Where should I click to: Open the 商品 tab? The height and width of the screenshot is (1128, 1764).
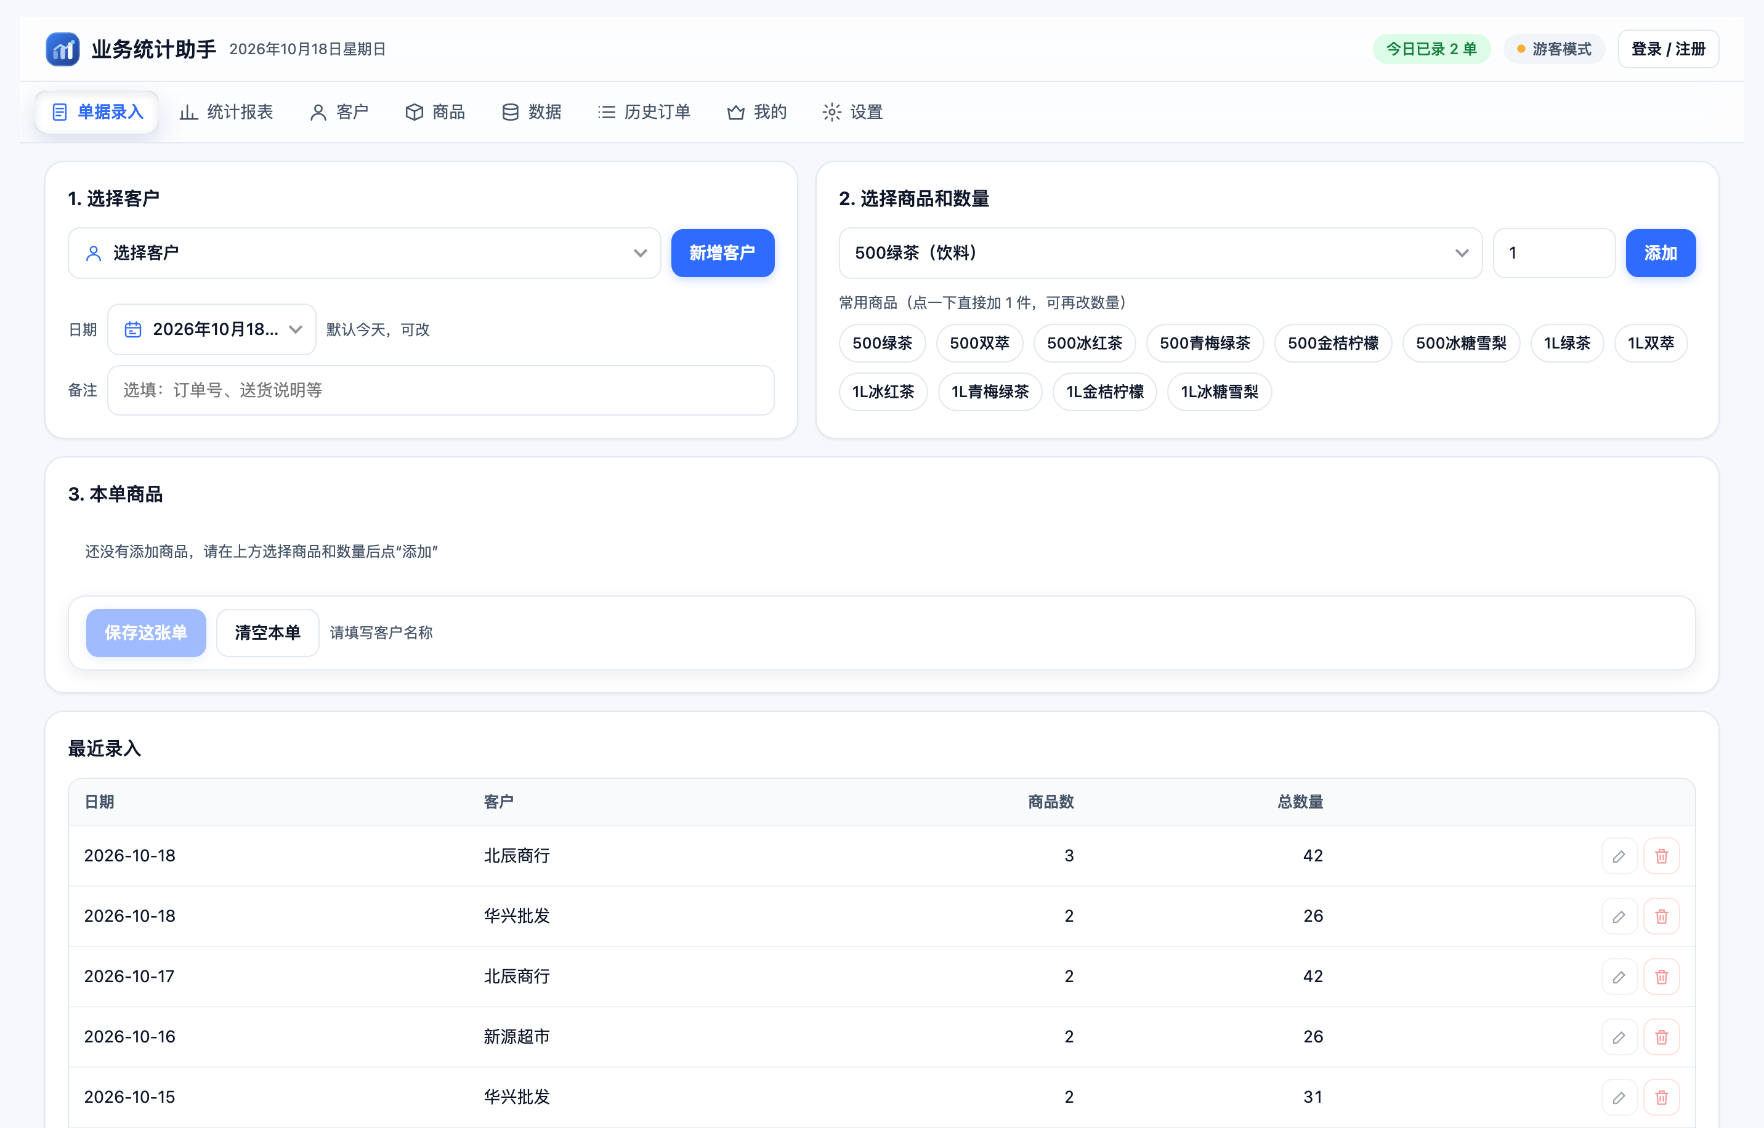(x=435, y=112)
